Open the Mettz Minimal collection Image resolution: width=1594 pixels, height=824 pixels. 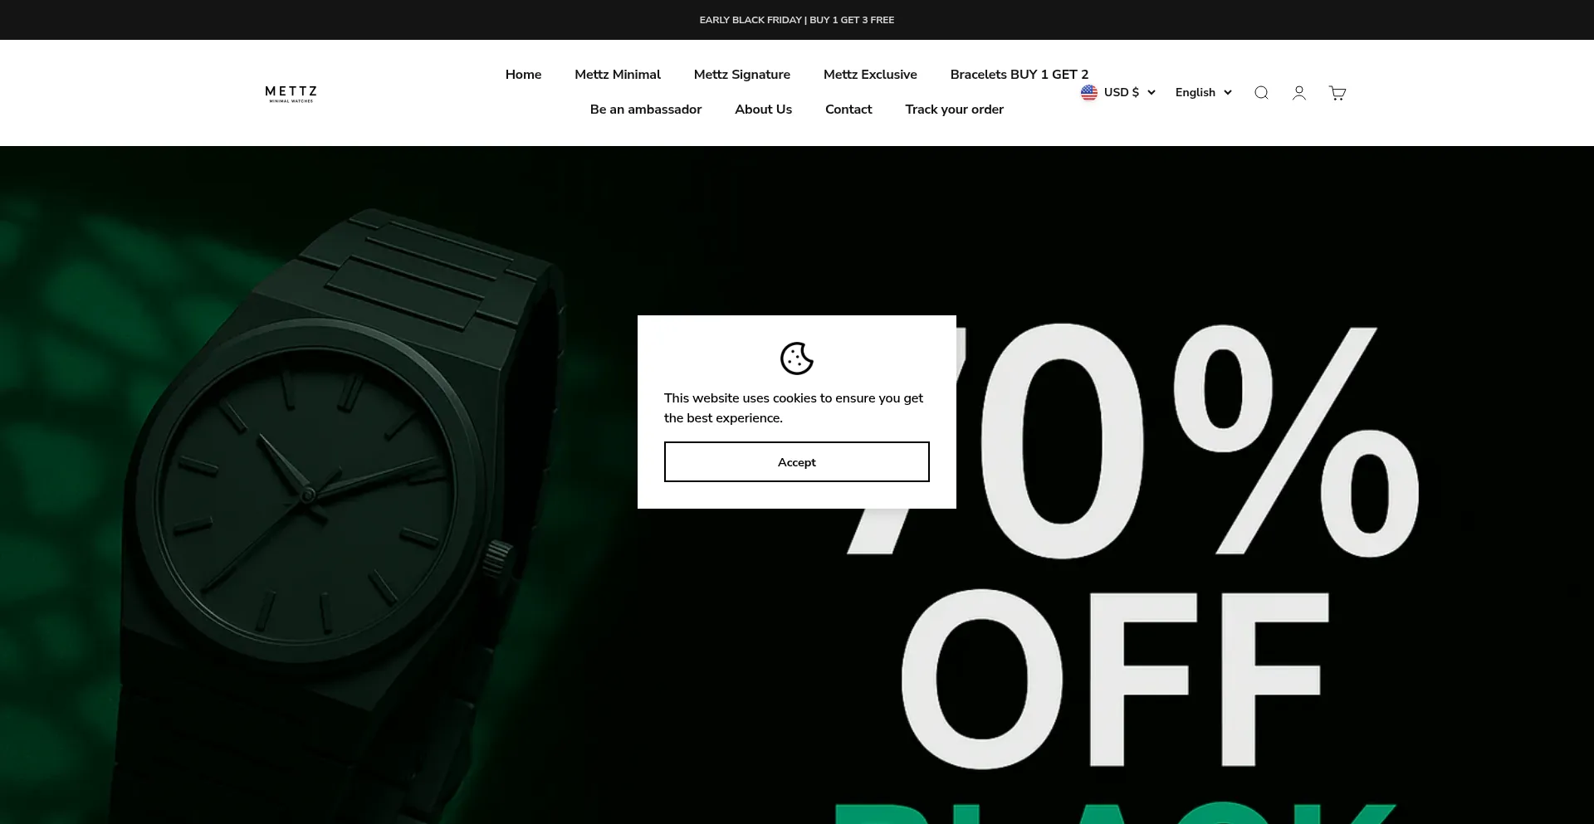point(618,75)
